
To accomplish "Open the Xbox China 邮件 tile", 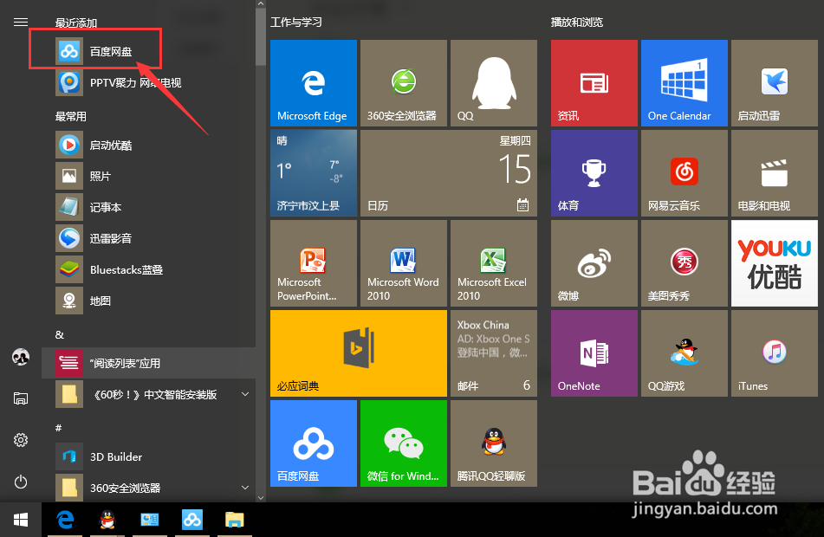I will (x=494, y=353).
